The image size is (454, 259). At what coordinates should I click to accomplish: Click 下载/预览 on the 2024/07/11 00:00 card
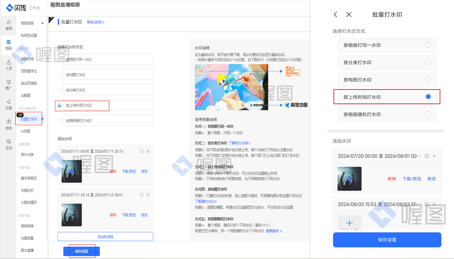(x=129, y=171)
